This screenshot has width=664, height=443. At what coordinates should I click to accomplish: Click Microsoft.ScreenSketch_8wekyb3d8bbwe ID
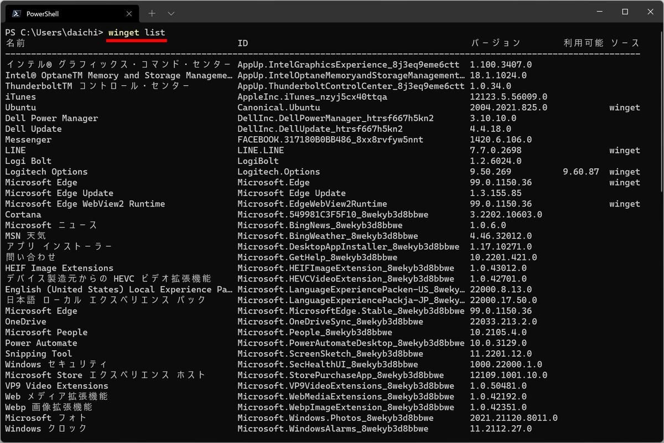[x=330, y=354]
